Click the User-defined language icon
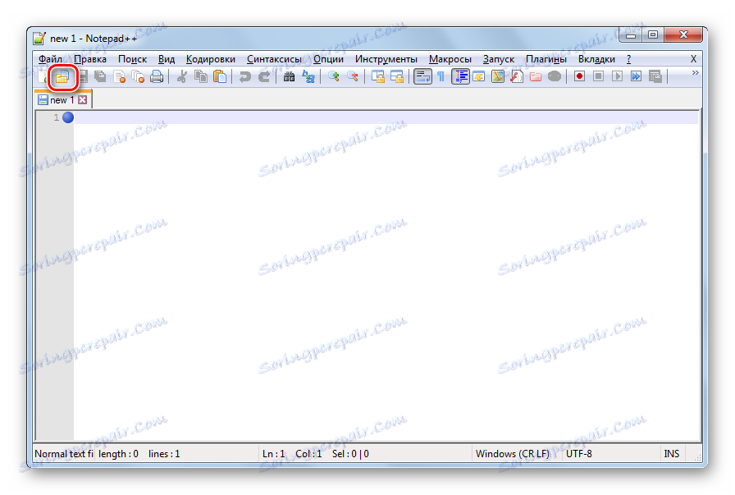Screen dimensions: 735x495 click(x=478, y=76)
